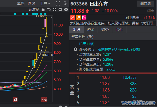Click the 榜 marker on chart
The width and height of the screenshot is (157, 107).
[44, 100]
